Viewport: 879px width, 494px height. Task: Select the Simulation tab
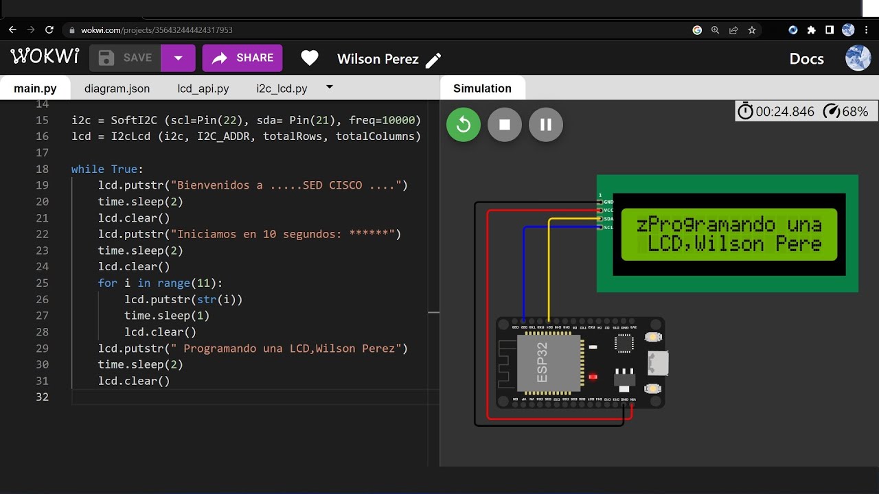[482, 89]
